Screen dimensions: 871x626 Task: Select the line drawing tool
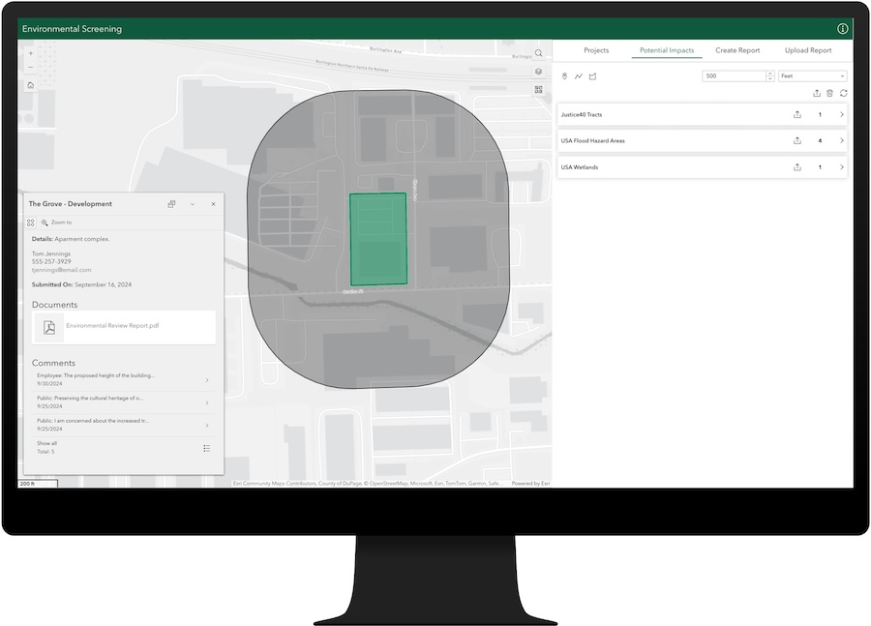coord(579,76)
